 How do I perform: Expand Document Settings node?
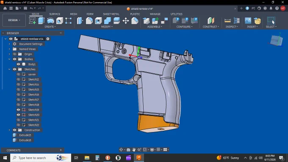pos(9,44)
